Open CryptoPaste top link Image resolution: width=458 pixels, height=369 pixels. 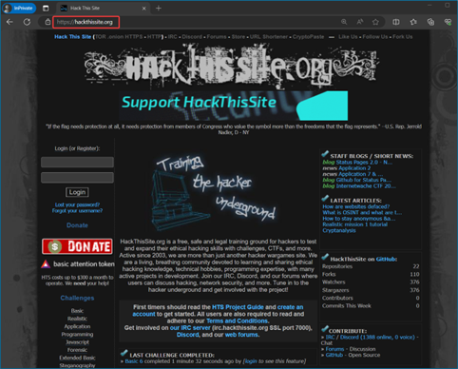(308, 37)
